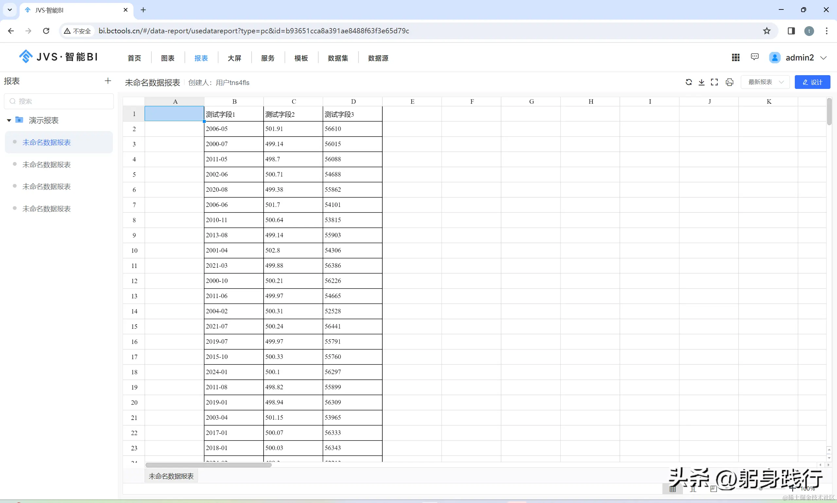Open the 数据集 menu item
The height and width of the screenshot is (503, 837).
(338, 58)
